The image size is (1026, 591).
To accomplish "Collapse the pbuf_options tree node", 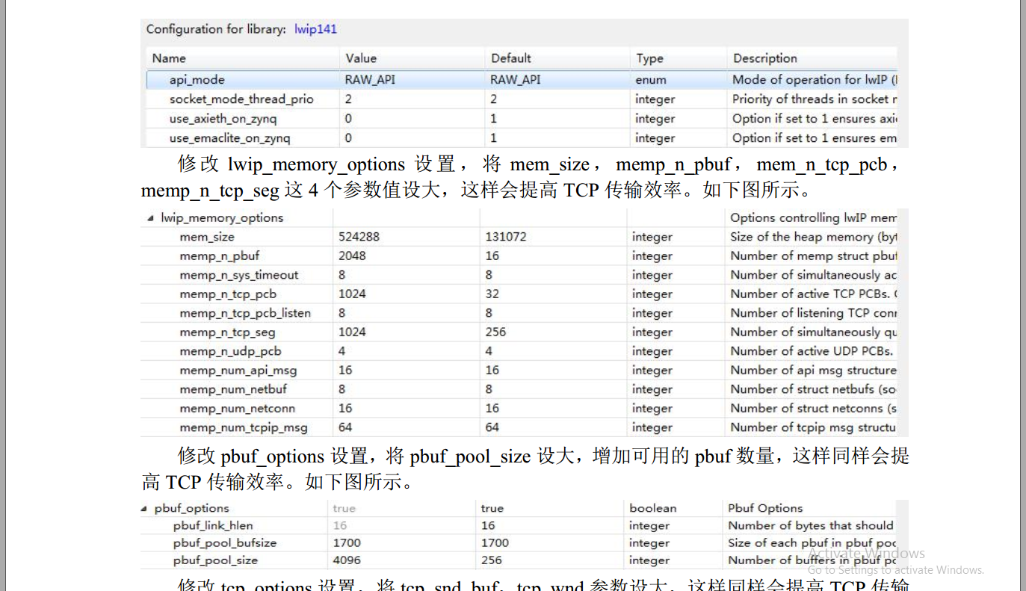I will coord(144,509).
